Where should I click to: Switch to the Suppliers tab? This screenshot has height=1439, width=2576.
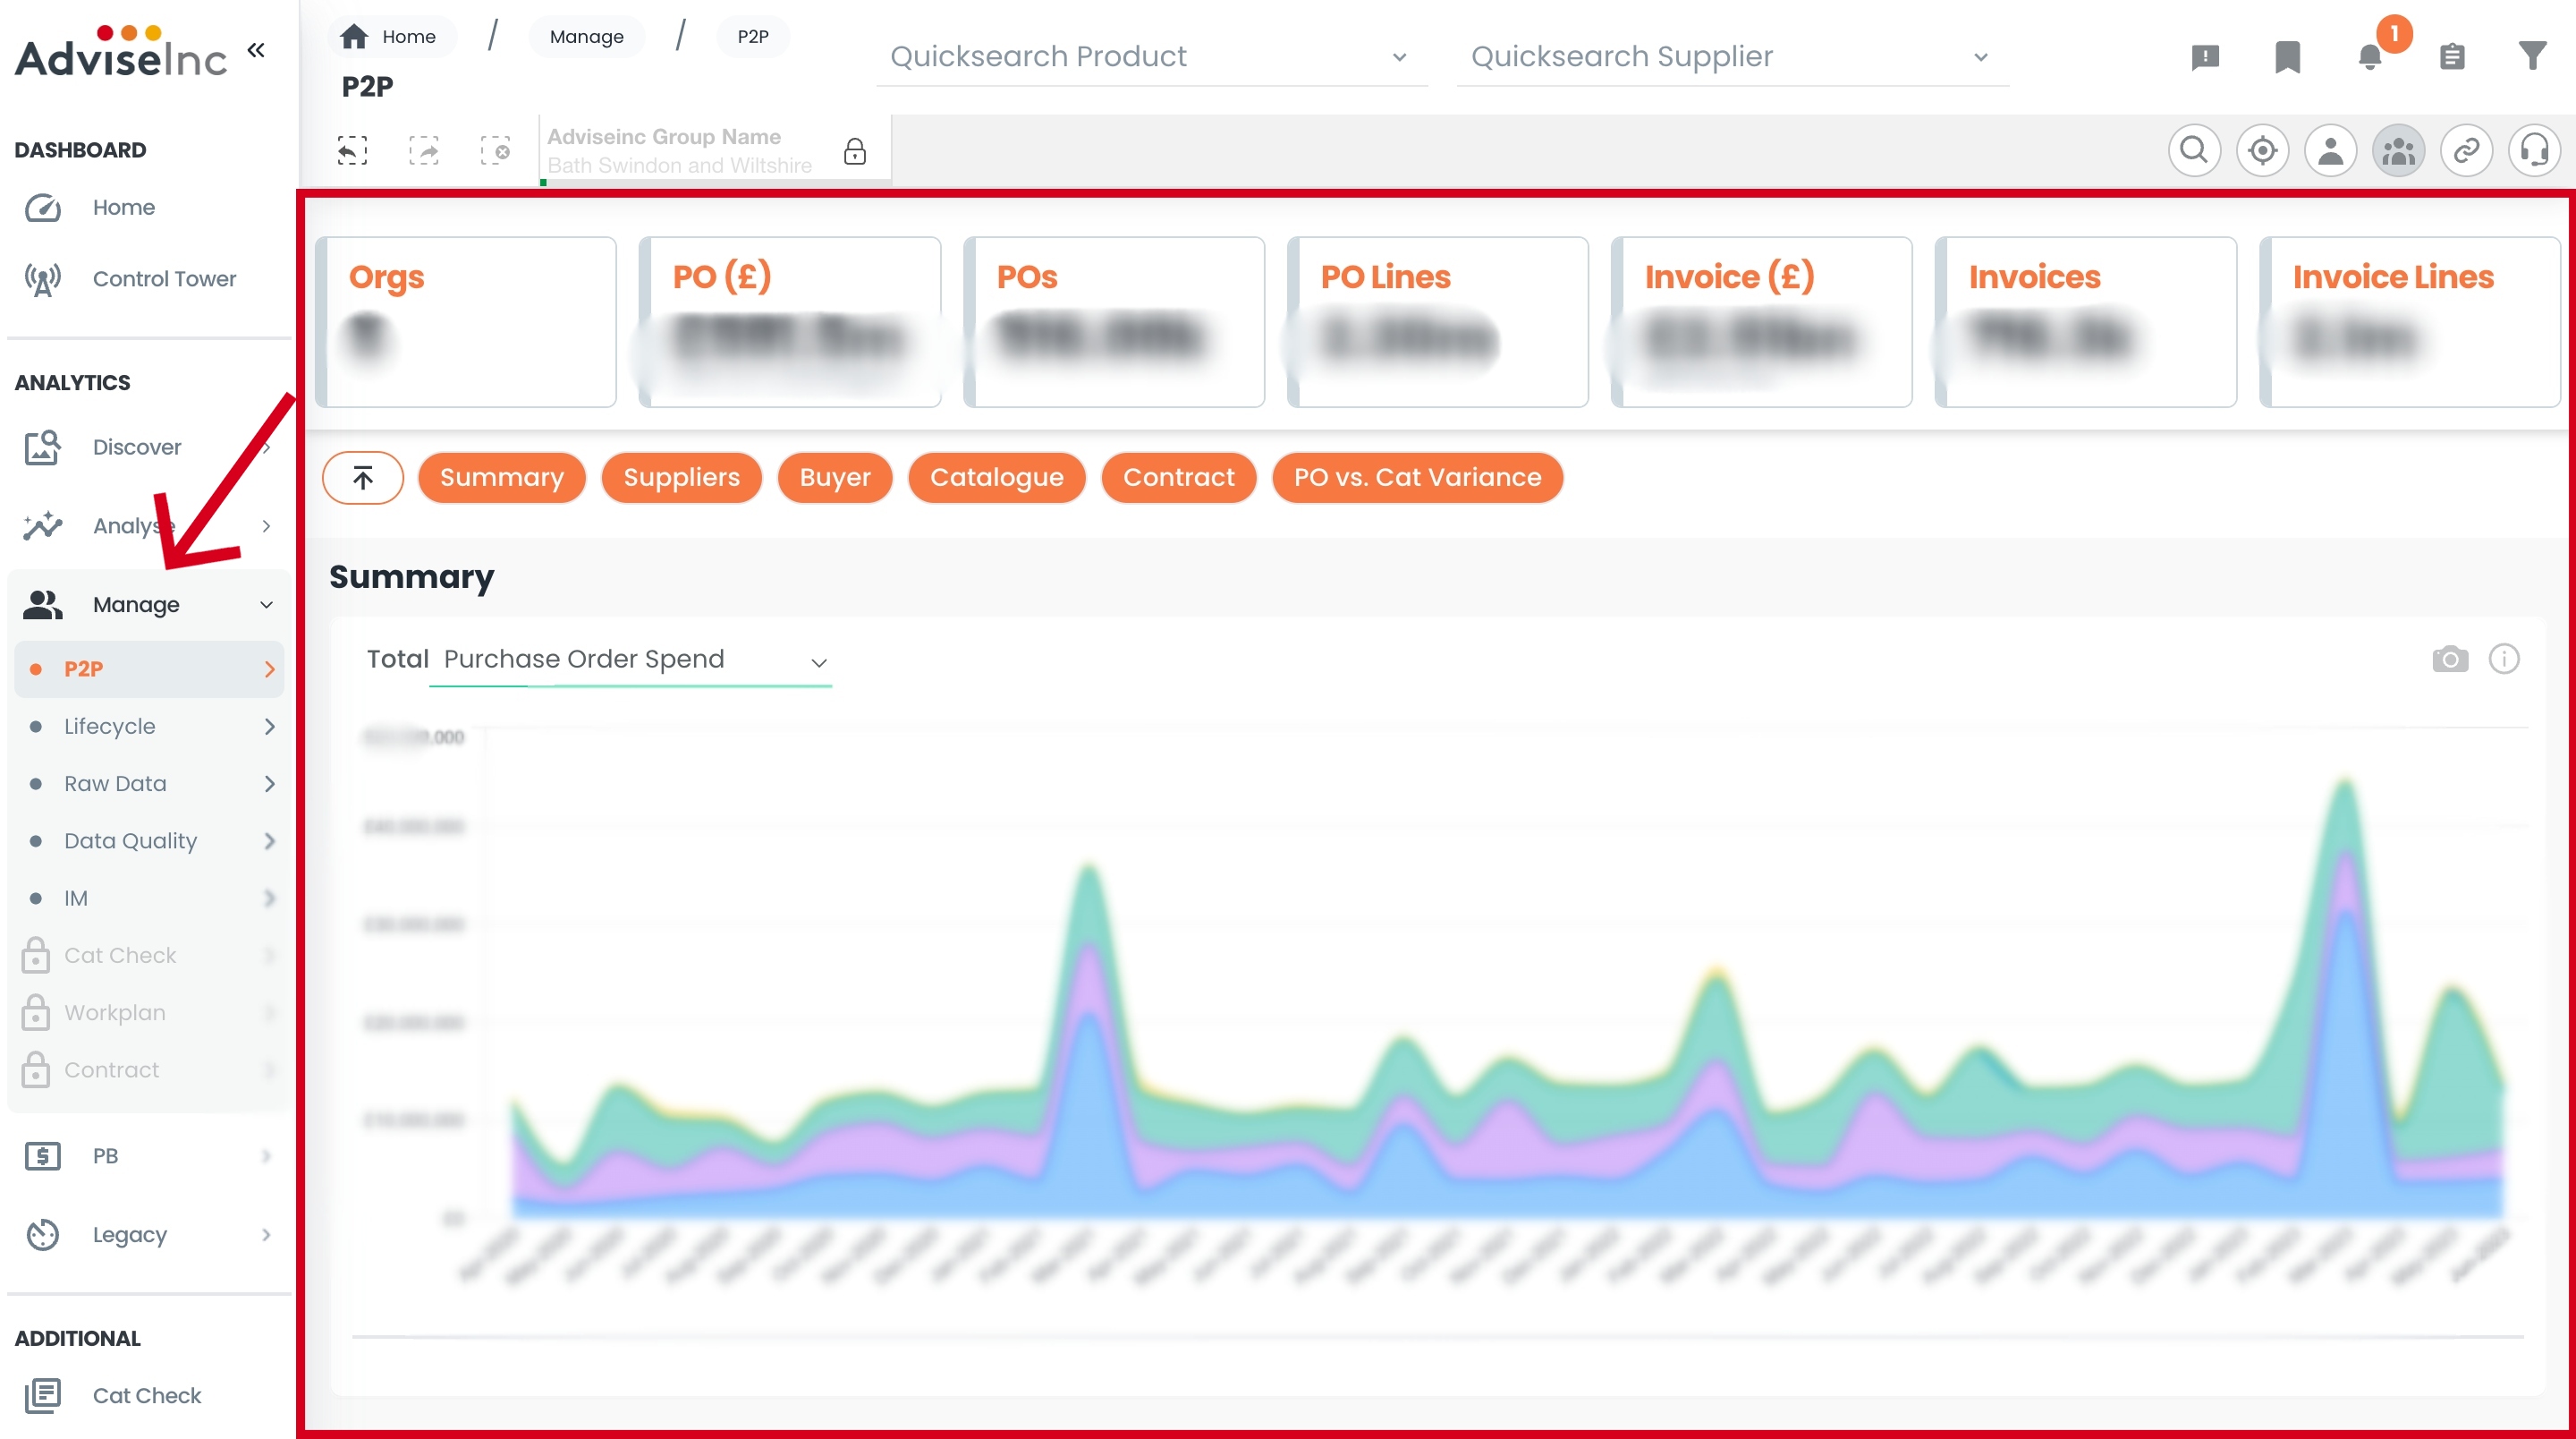[681, 477]
